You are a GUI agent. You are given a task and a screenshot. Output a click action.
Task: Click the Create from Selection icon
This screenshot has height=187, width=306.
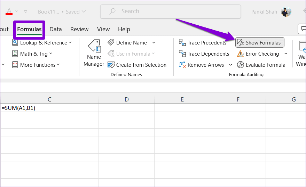tap(111, 65)
